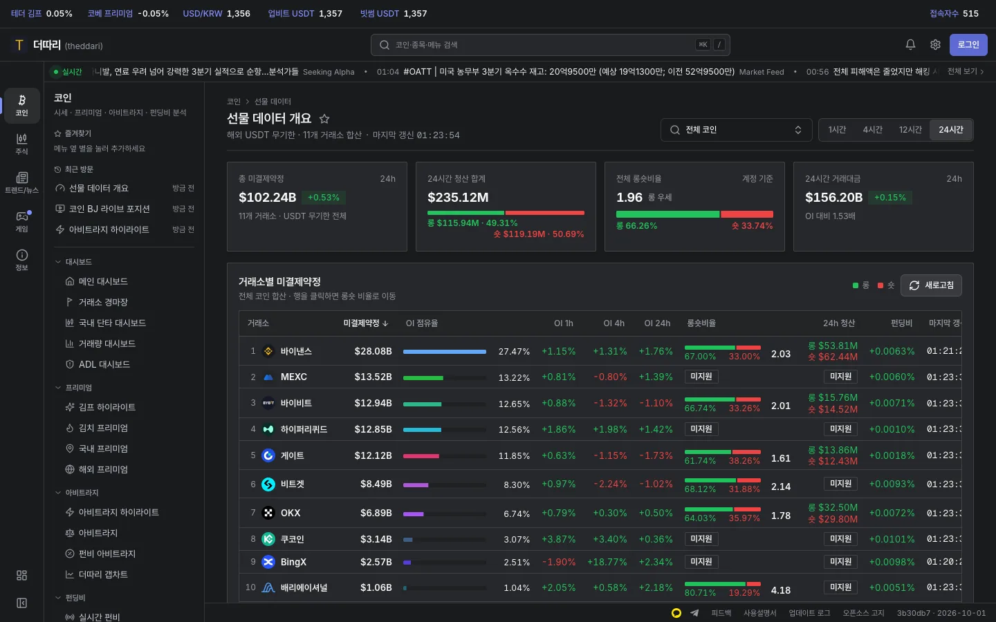Click the 배리에이셔널 exchange logo
The height and width of the screenshot is (622, 996).
(x=268, y=587)
